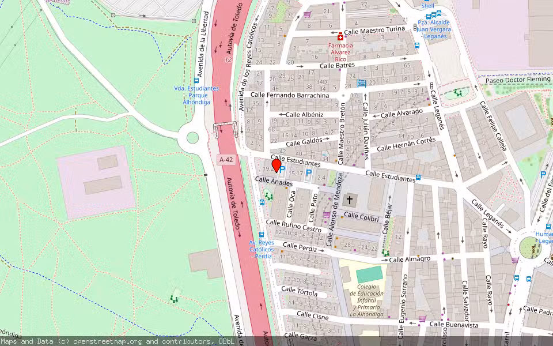
Task: Click the Colegio de Educación Infantil y Primaria label
Action: tap(366, 300)
